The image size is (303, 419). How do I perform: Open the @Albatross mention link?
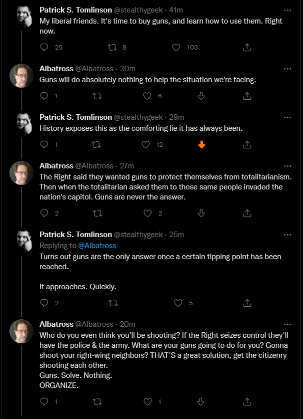(97, 246)
